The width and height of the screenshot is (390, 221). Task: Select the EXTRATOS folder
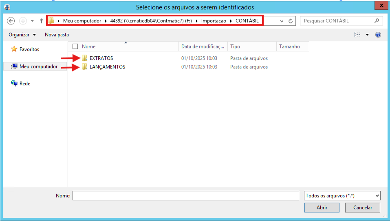tap(101, 58)
